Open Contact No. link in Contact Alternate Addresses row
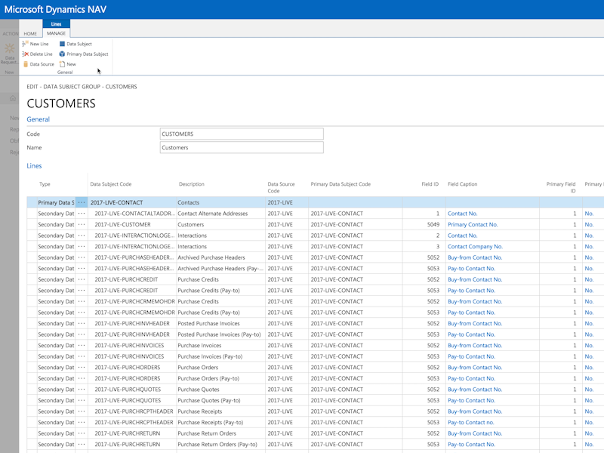The image size is (604, 453). pos(462,214)
